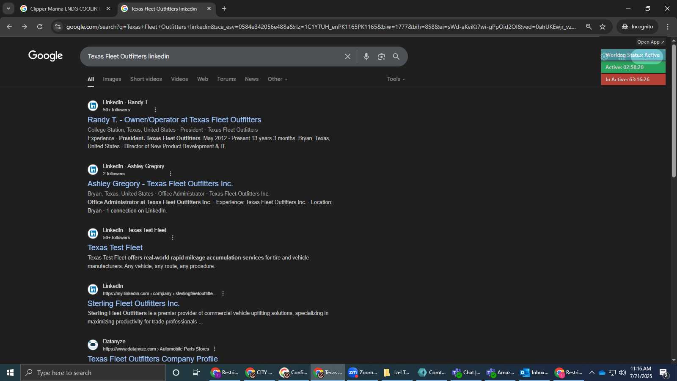Click the Working Status Active widget
Viewport: 677px width, 381px height.
pyautogui.click(x=633, y=55)
